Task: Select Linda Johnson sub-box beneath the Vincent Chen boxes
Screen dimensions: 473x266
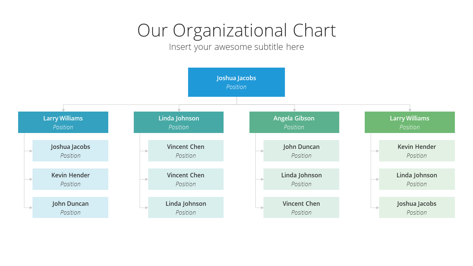Action: pyautogui.click(x=186, y=207)
